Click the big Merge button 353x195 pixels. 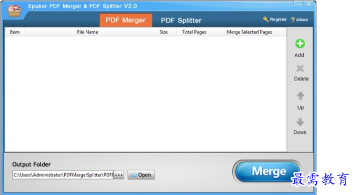pyautogui.click(x=267, y=171)
